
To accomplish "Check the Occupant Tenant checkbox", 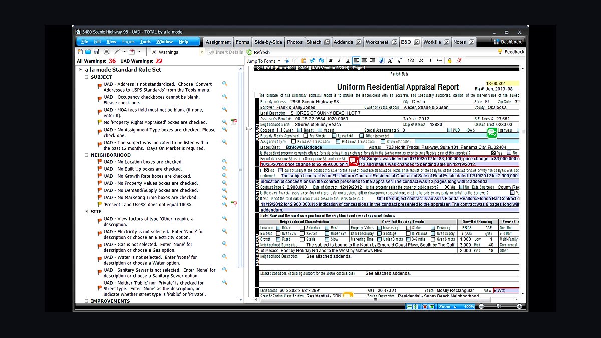I will [x=299, y=130].
